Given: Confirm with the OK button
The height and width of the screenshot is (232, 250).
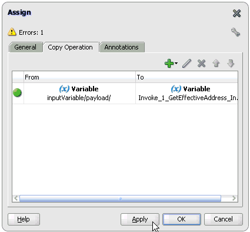Looking at the screenshot, I should click(x=182, y=219).
